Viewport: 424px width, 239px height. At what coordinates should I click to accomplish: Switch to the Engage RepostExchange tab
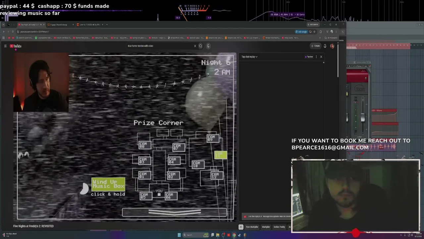tap(60, 25)
